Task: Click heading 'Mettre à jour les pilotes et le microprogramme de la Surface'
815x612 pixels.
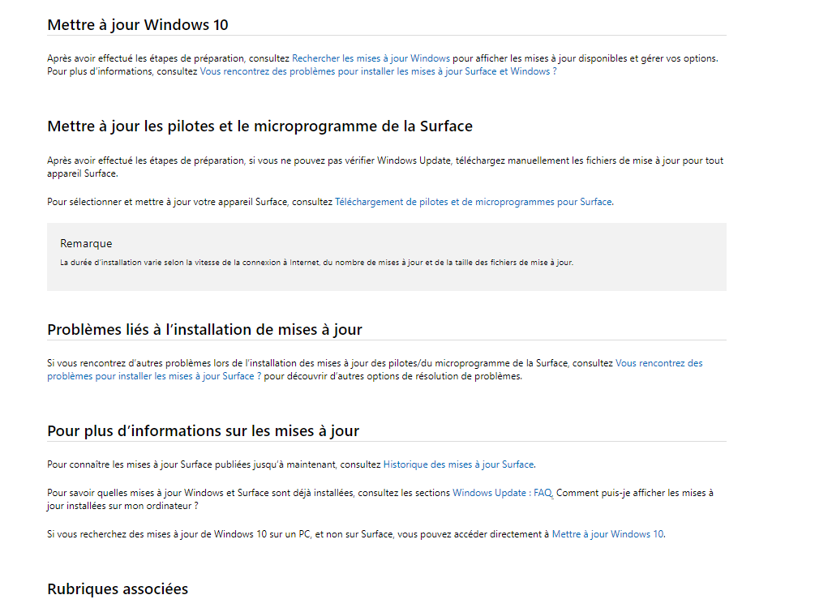Action: click(x=260, y=126)
